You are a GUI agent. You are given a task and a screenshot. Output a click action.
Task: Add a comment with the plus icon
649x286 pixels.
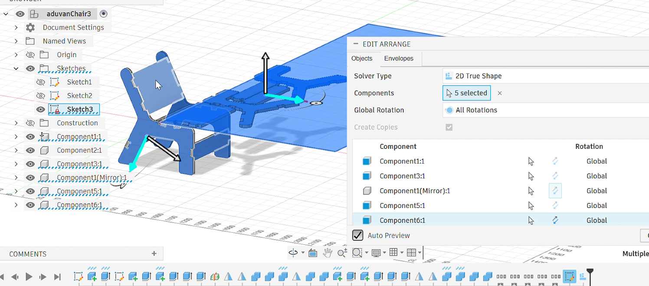[x=154, y=253]
